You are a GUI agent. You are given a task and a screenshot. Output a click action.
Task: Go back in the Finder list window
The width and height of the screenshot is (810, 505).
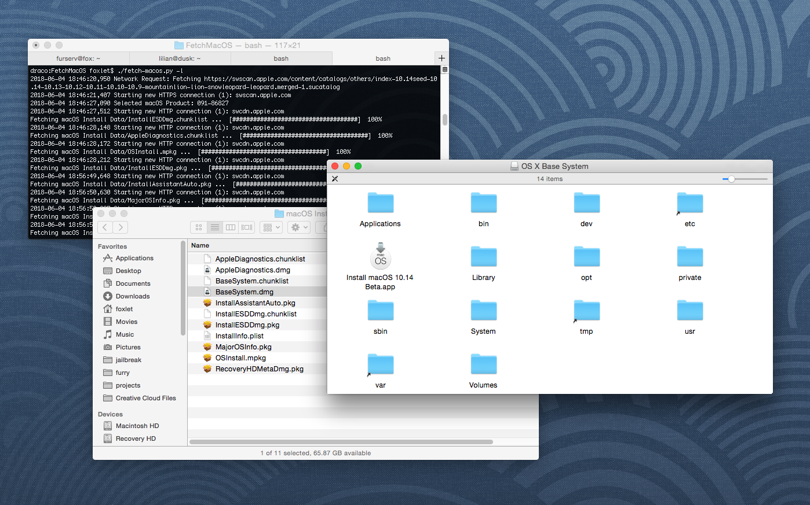click(x=105, y=227)
